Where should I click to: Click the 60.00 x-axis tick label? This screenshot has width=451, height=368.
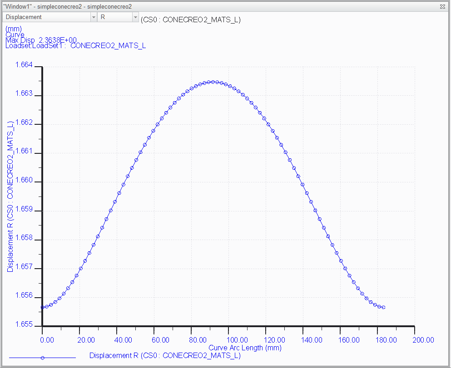160,340
